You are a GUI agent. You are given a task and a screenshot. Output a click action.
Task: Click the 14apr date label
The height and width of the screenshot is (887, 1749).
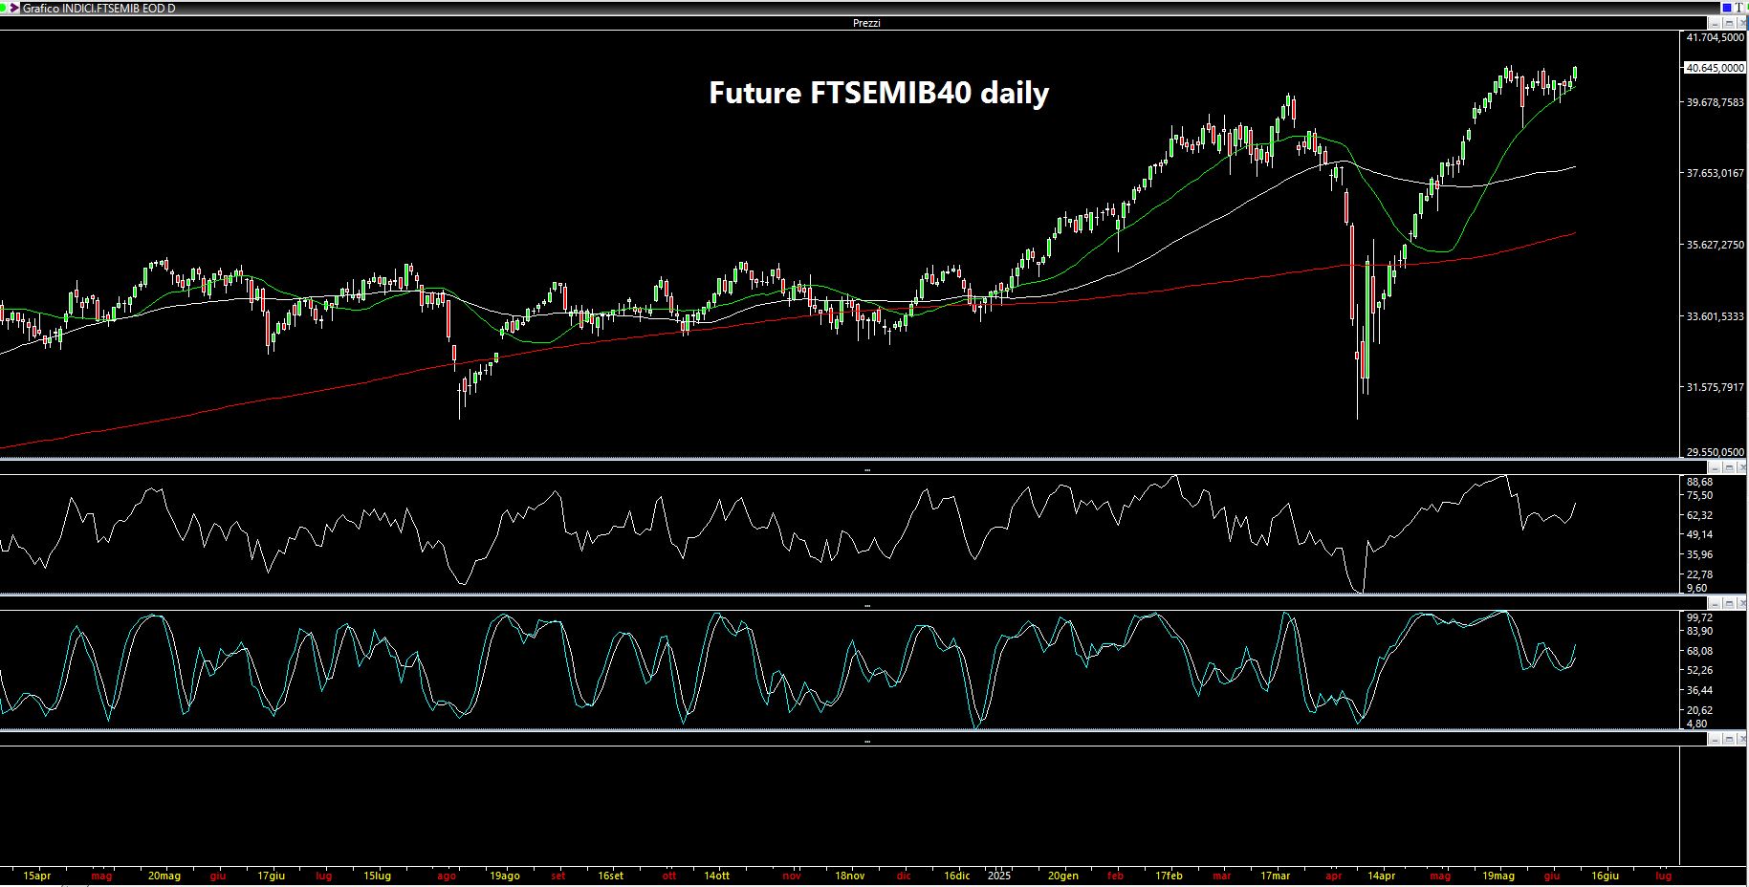tap(1381, 876)
